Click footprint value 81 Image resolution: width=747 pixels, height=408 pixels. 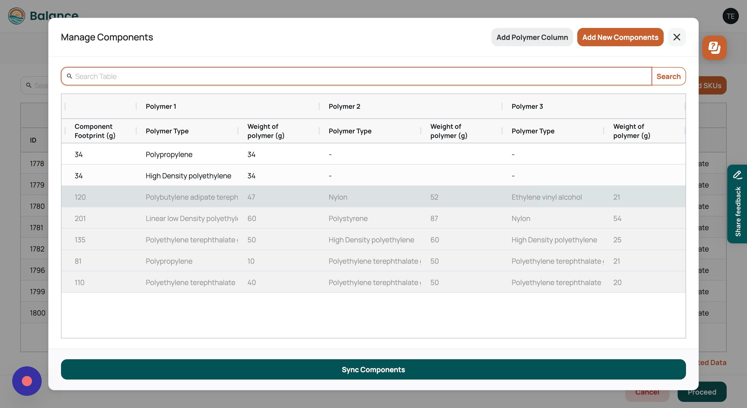click(78, 261)
